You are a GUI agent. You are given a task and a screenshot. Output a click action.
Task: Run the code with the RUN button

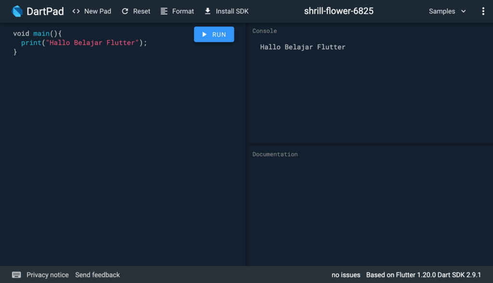point(214,34)
